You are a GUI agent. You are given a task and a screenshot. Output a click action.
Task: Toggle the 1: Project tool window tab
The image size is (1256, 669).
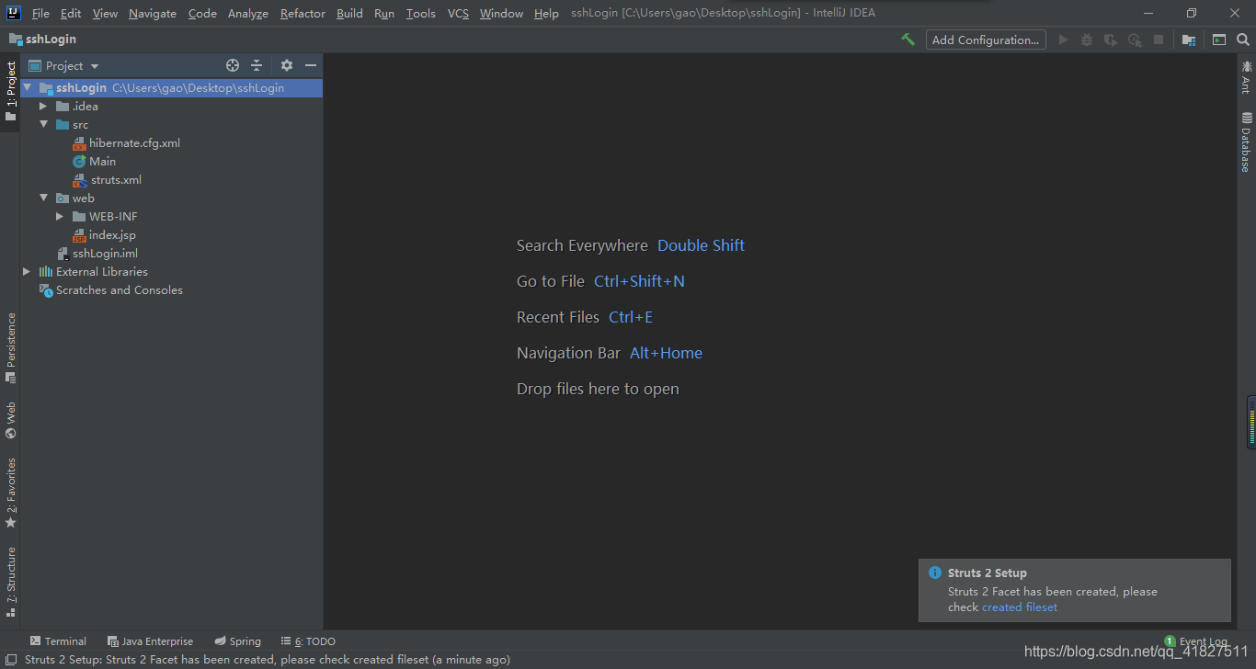10,92
